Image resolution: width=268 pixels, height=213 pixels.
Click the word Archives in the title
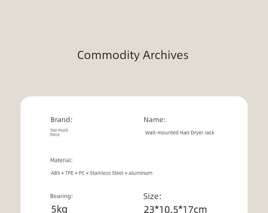point(166,55)
